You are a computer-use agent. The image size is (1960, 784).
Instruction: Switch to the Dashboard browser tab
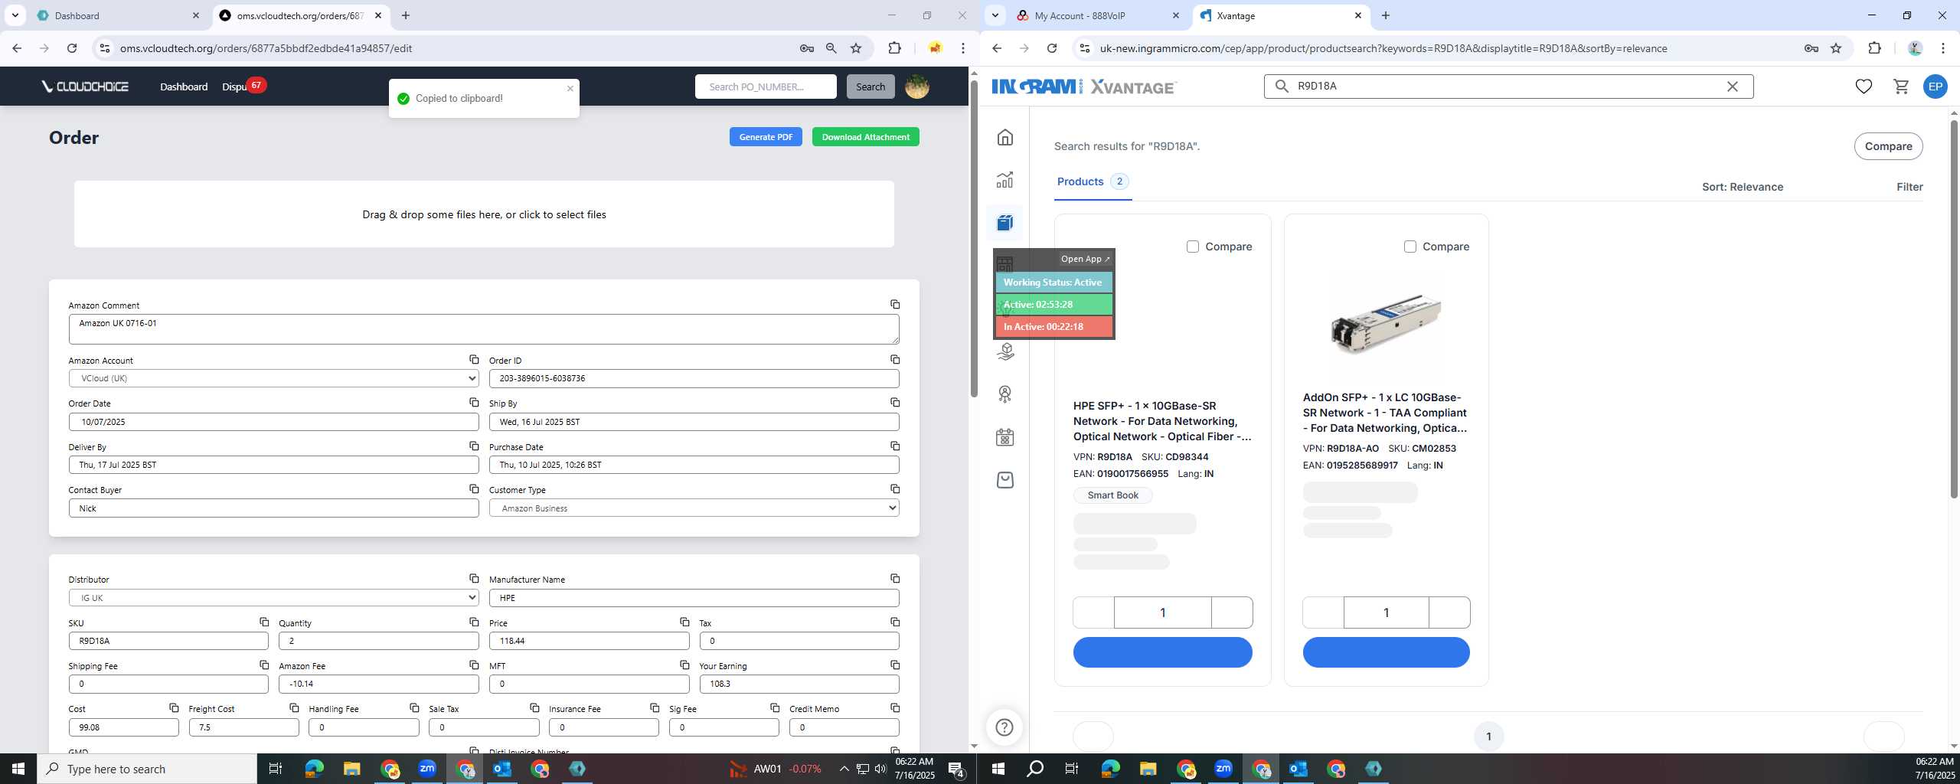click(x=119, y=15)
